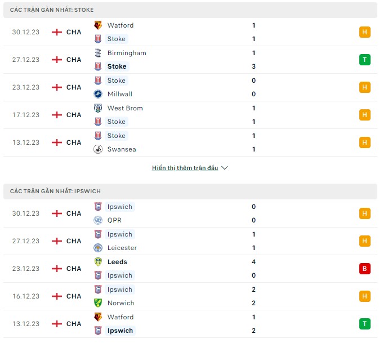Select the 'Các trận gần nhất: Stoke' header

tap(190, 10)
